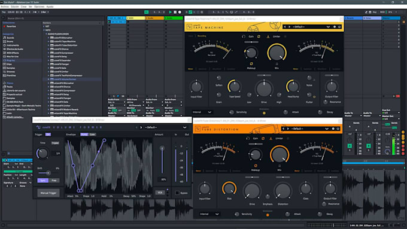This screenshot has height=229, width=407.
Task: Adjust Shift slider in Volume Former
Action: pyautogui.click(x=48, y=173)
